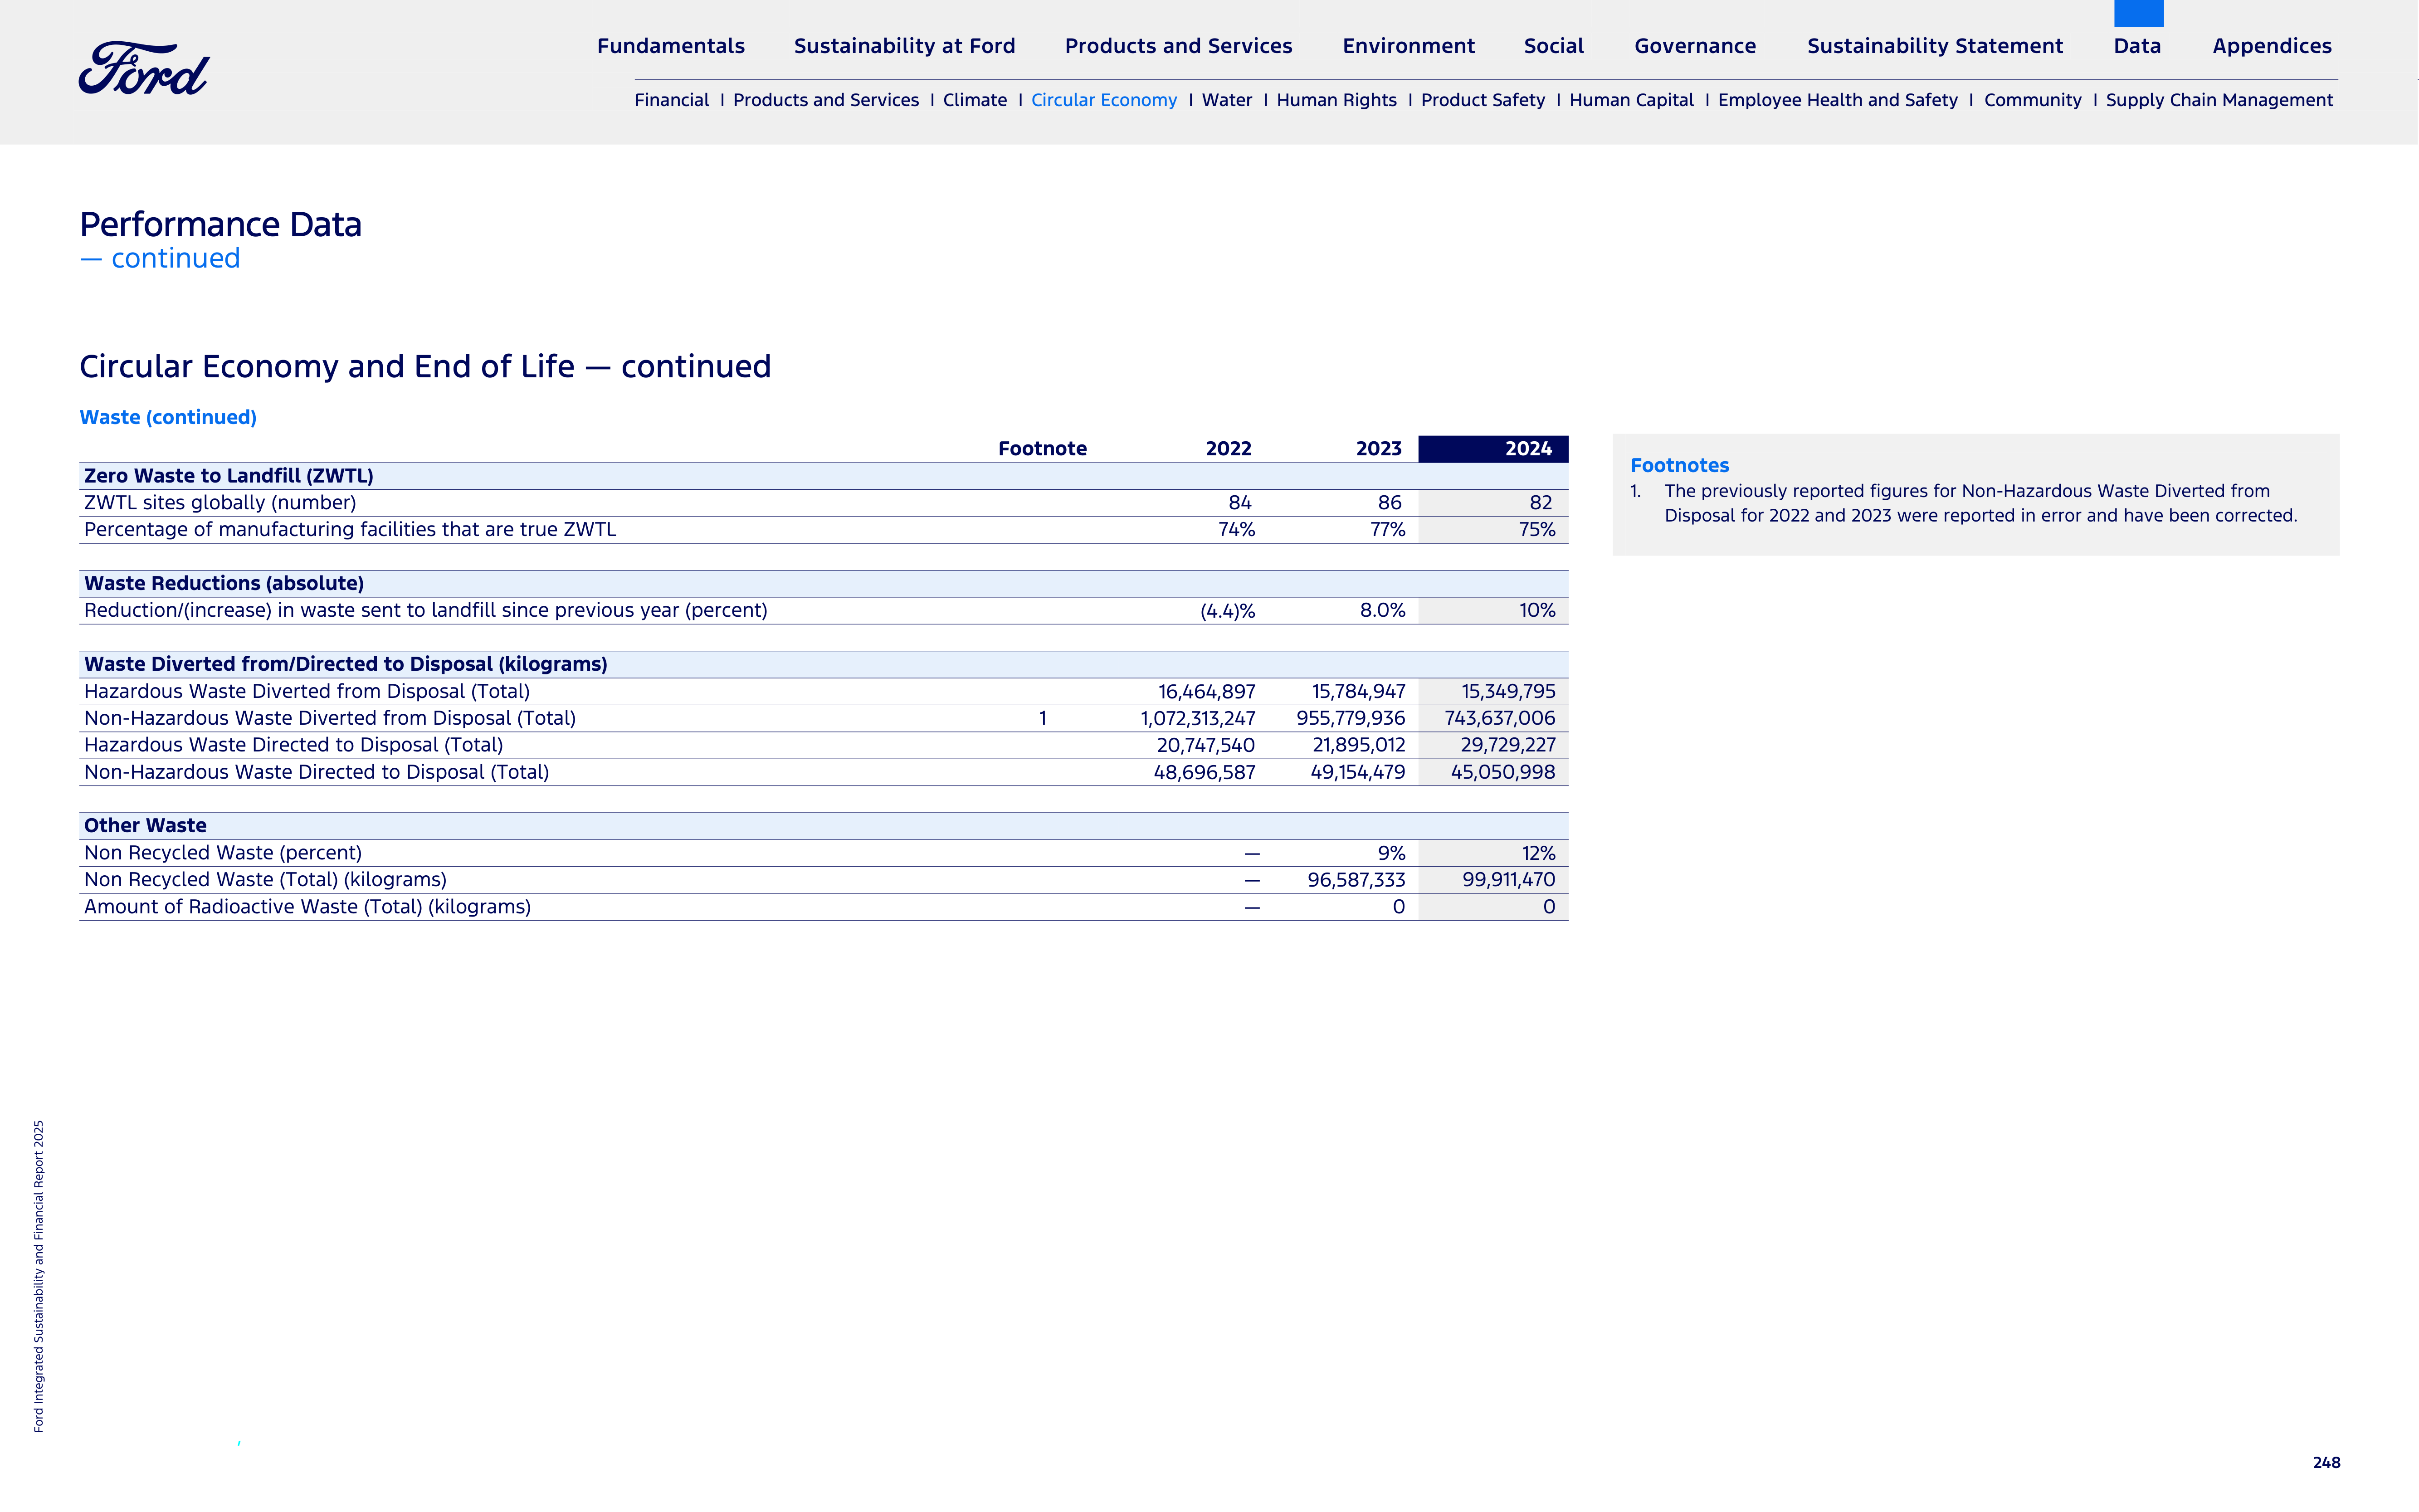This screenshot has height=1512, width=2419.
Task: Open the Sustainability Statement section
Action: point(1935,46)
